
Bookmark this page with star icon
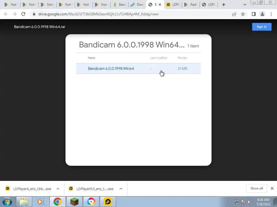click(243, 14)
